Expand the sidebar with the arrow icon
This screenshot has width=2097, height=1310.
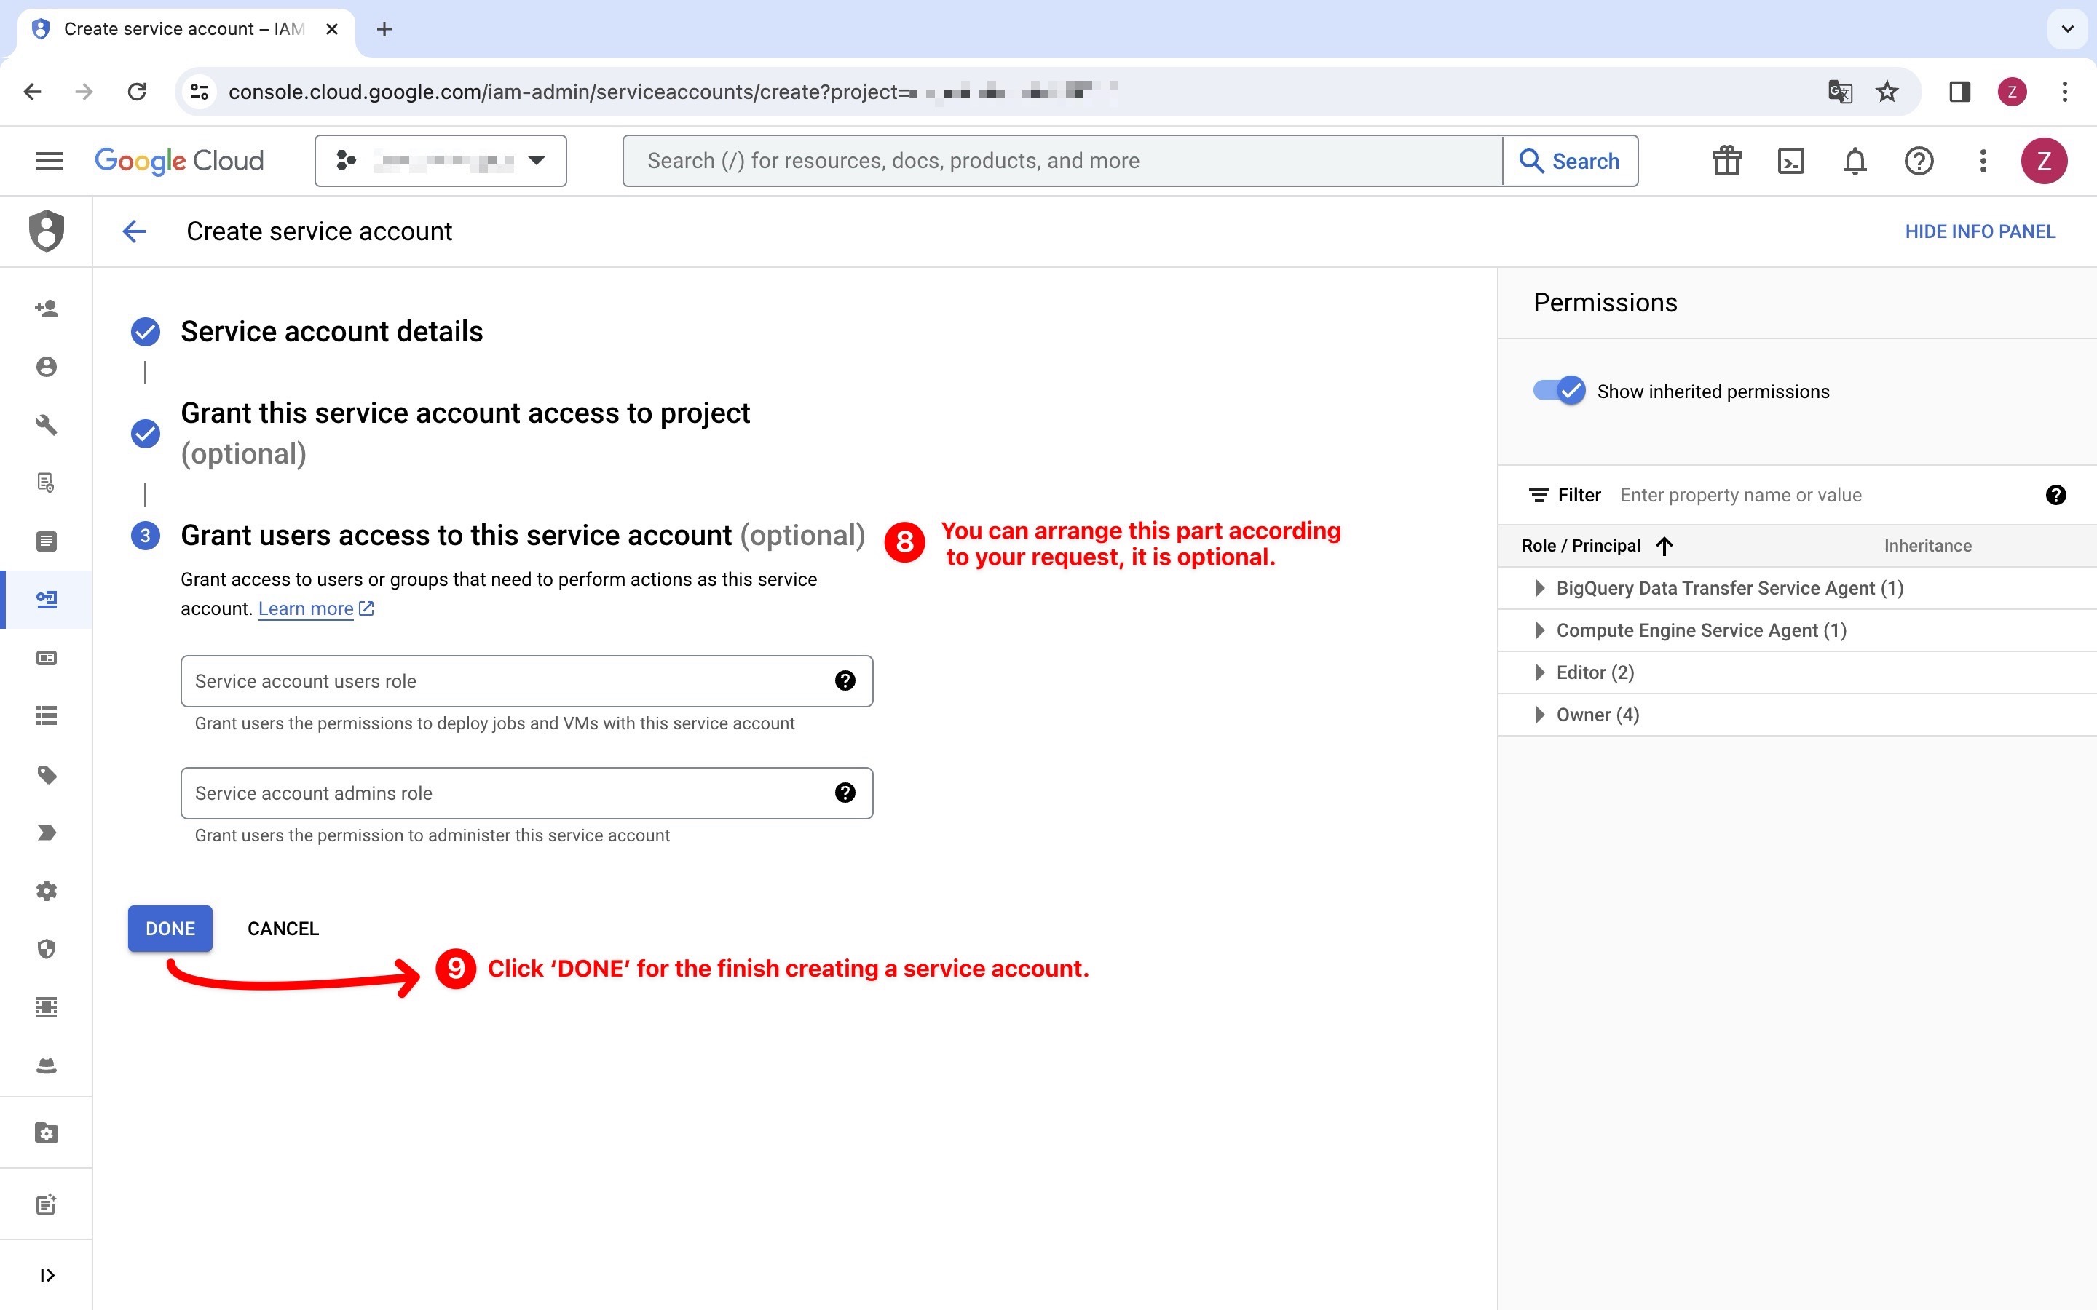(47, 1275)
